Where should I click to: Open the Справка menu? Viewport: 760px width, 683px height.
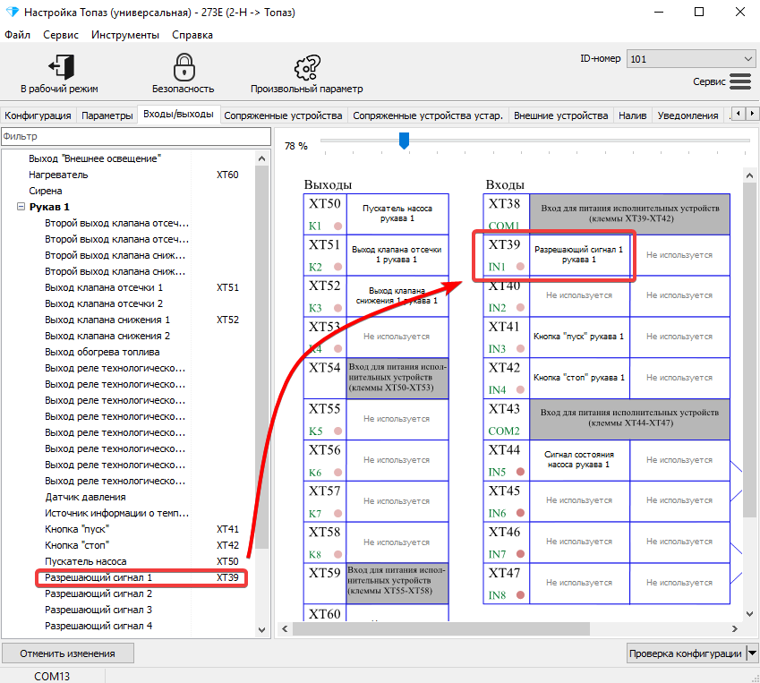point(192,35)
